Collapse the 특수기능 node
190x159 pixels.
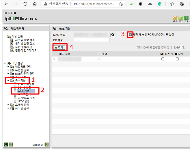pos(8,81)
